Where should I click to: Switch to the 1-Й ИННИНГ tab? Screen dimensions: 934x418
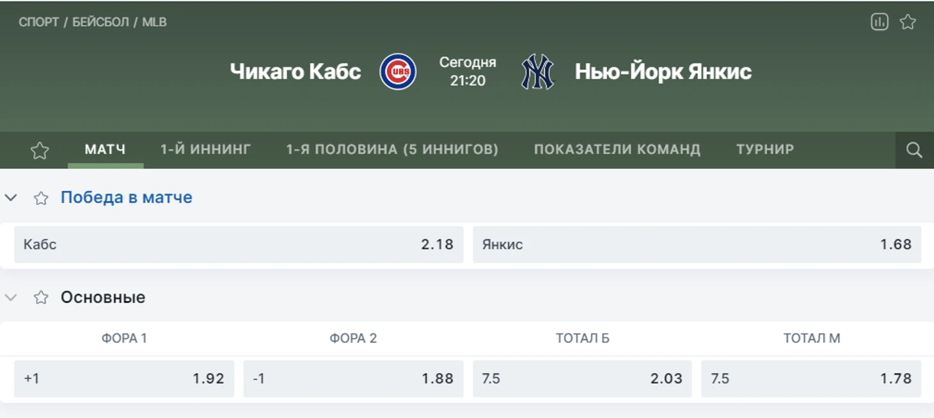(x=205, y=150)
